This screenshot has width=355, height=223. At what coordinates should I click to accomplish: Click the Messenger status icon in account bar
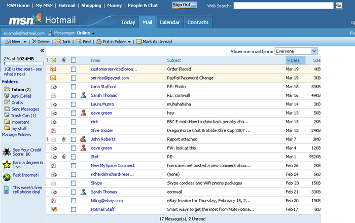click(50, 33)
